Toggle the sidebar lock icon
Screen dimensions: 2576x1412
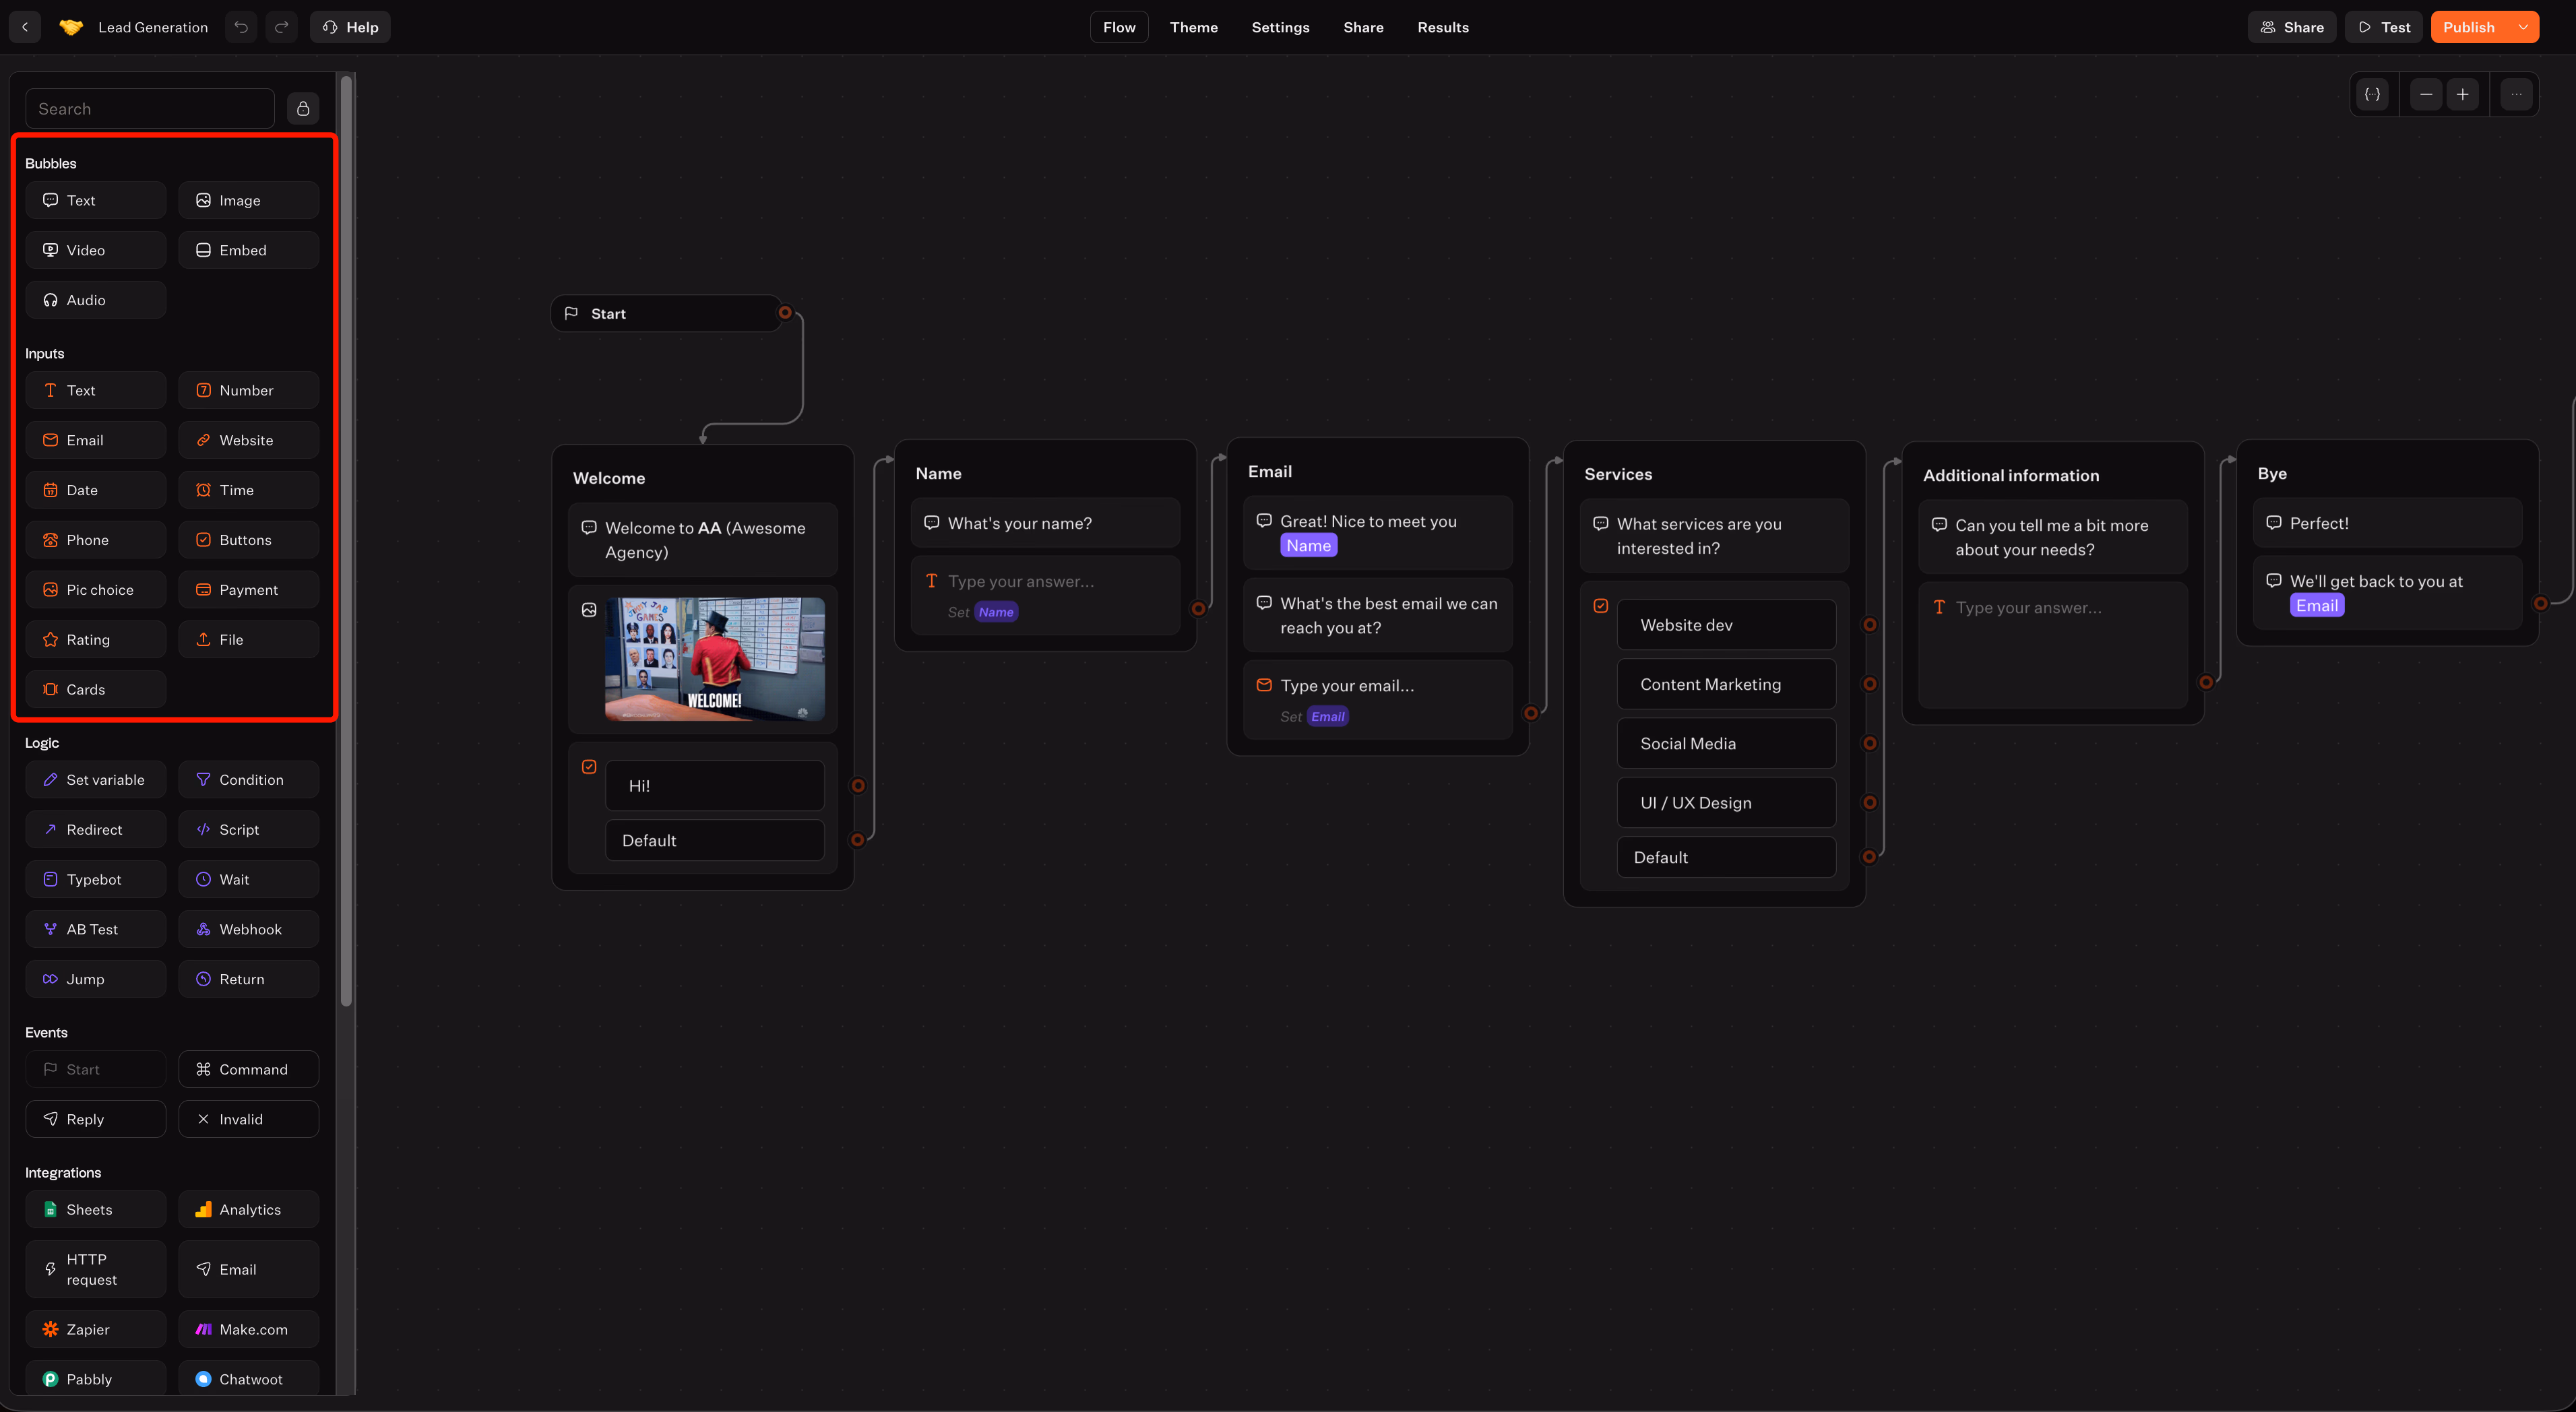pyautogui.click(x=303, y=108)
